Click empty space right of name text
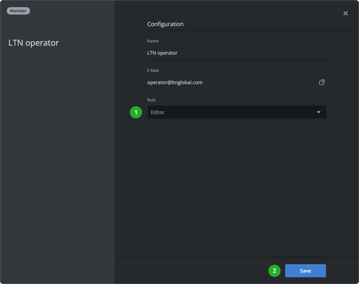Viewport: 359px width, 284px height. 252,53
